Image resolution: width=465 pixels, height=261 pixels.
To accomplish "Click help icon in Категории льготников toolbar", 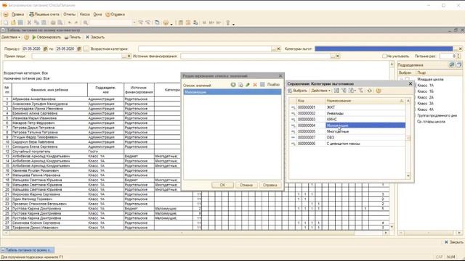I will 379,91.
